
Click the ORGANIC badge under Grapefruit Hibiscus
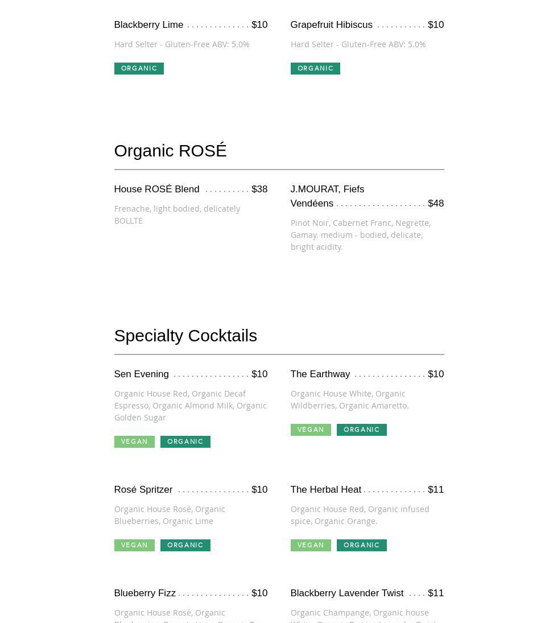coord(315,68)
